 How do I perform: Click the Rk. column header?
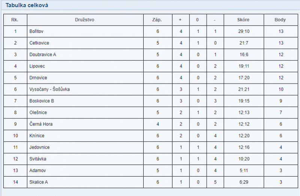click(15, 20)
